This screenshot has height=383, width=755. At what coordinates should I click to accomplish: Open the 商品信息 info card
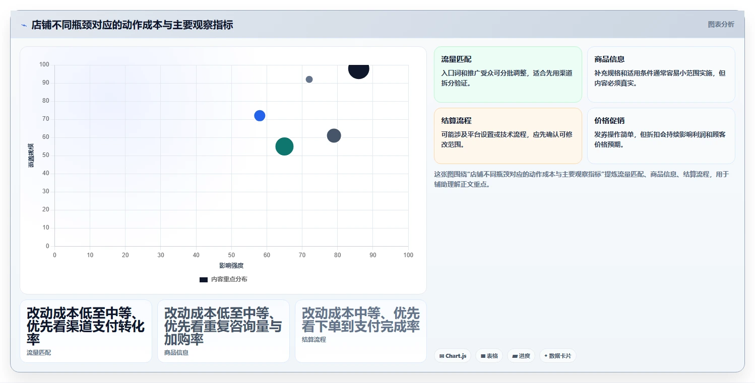(x=661, y=74)
